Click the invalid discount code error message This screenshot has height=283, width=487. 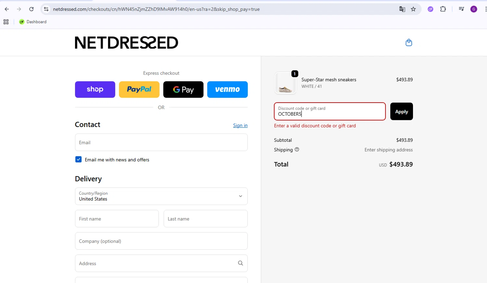(315, 126)
